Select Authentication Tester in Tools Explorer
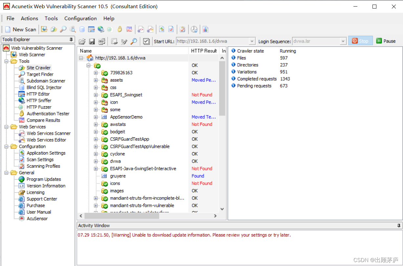Image resolution: width=403 pixels, height=266 pixels. pos(48,114)
